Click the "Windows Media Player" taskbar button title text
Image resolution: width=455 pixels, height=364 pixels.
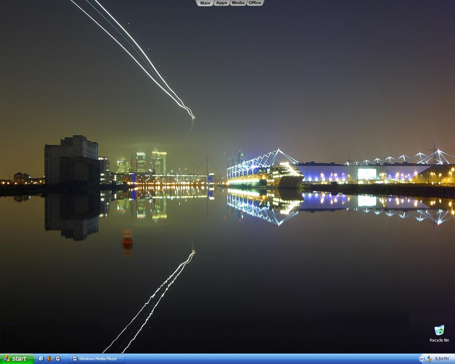click(98, 359)
